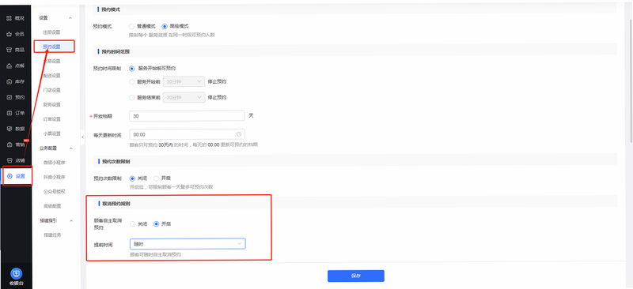Open 库存 inventory in the dark sidebar
Viewport: 633px width, 289px height.
click(15, 81)
